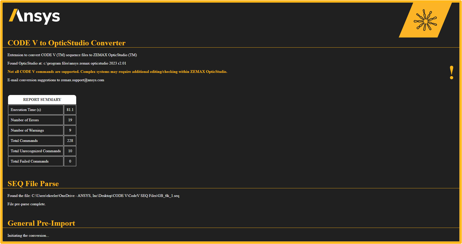Click the extension description line
The width and height of the screenshot is (462, 244).
72,55
